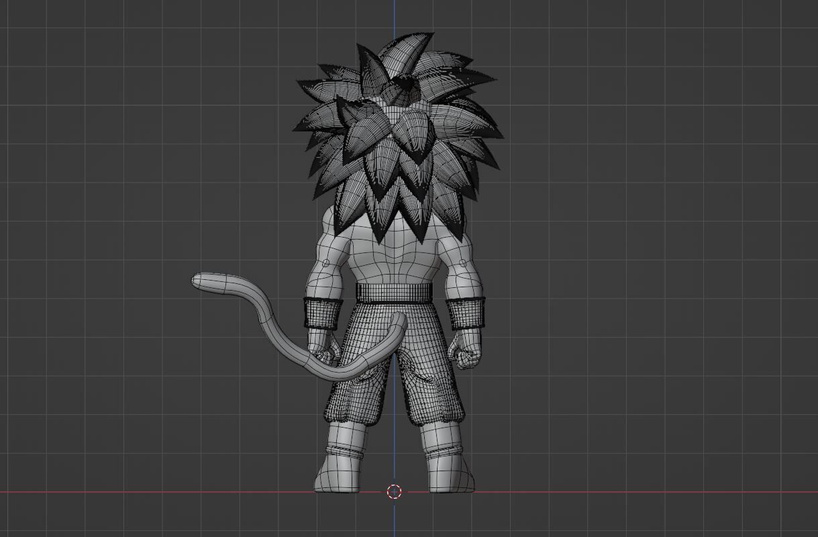Select the right boot of the character

[447, 458]
